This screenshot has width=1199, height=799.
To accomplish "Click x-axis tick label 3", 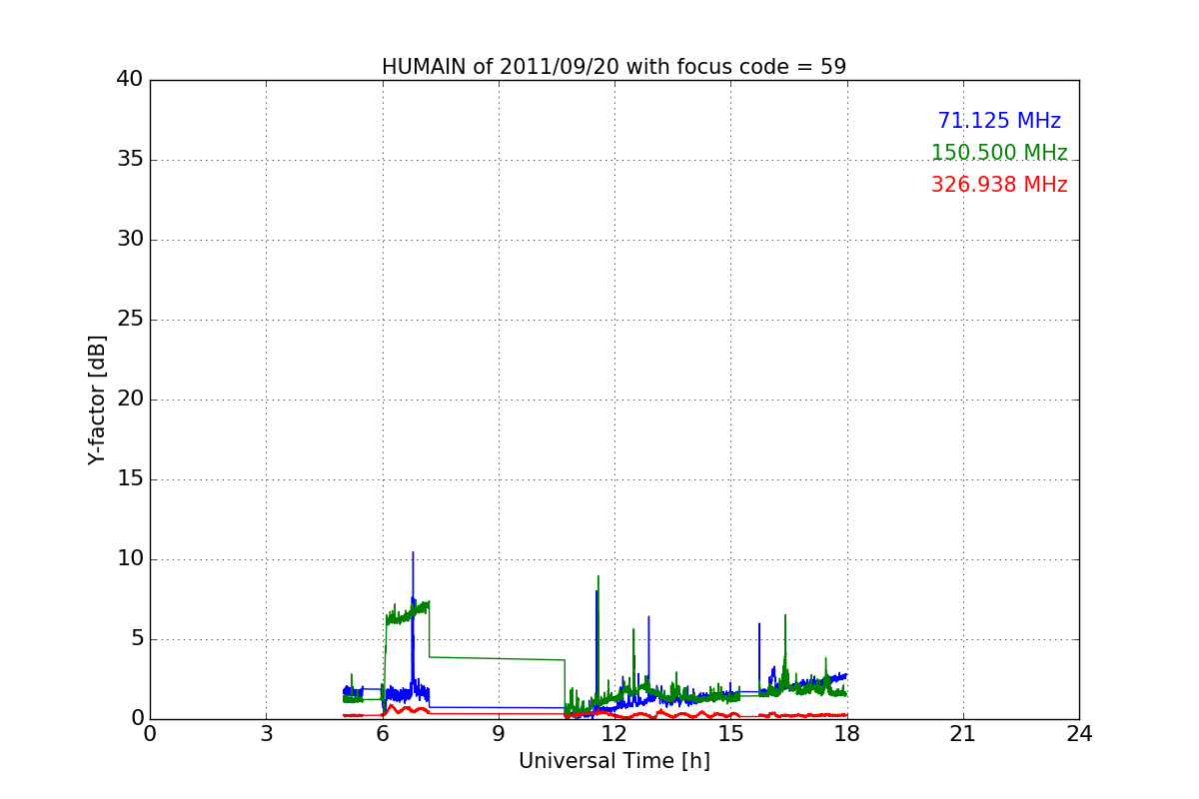I will tap(266, 734).
